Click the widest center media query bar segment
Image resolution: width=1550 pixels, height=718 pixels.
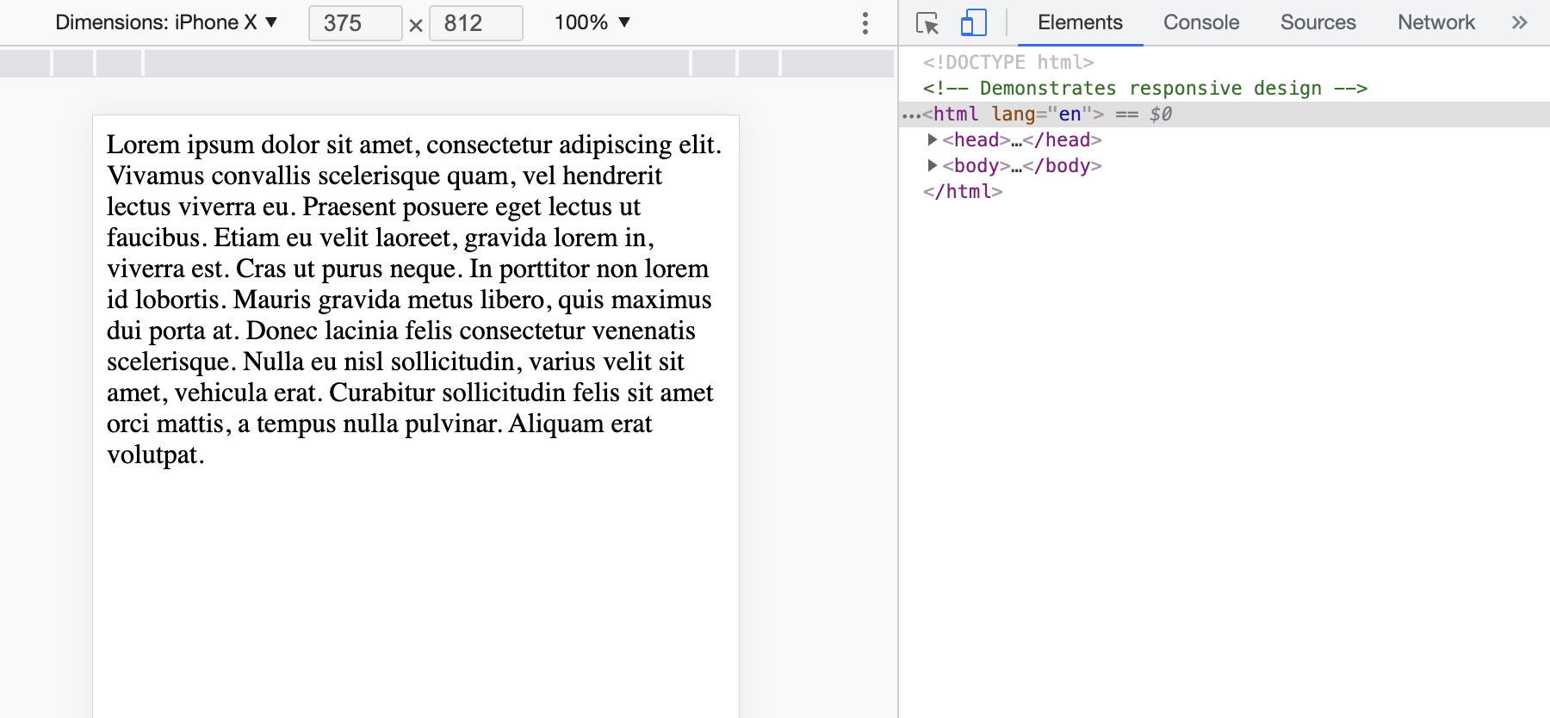coord(417,63)
